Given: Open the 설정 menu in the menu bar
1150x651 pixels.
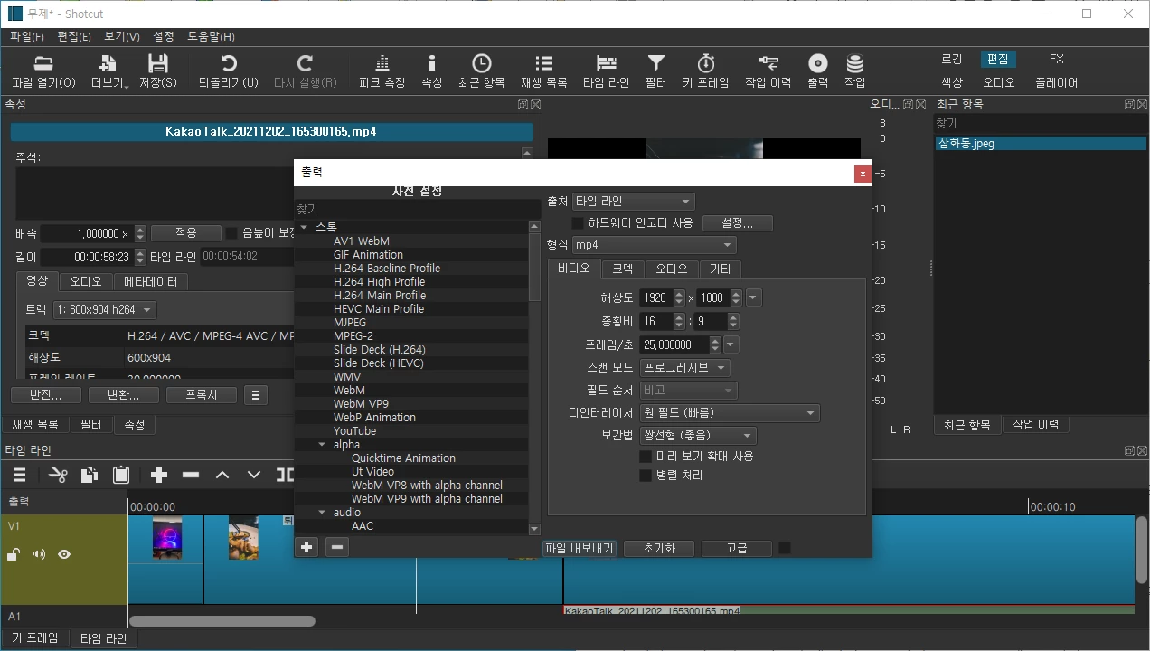Looking at the screenshot, I should point(163,37).
